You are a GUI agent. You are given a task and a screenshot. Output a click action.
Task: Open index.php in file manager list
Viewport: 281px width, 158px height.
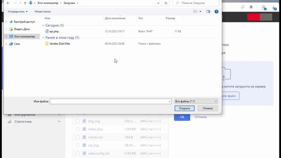(95, 129)
